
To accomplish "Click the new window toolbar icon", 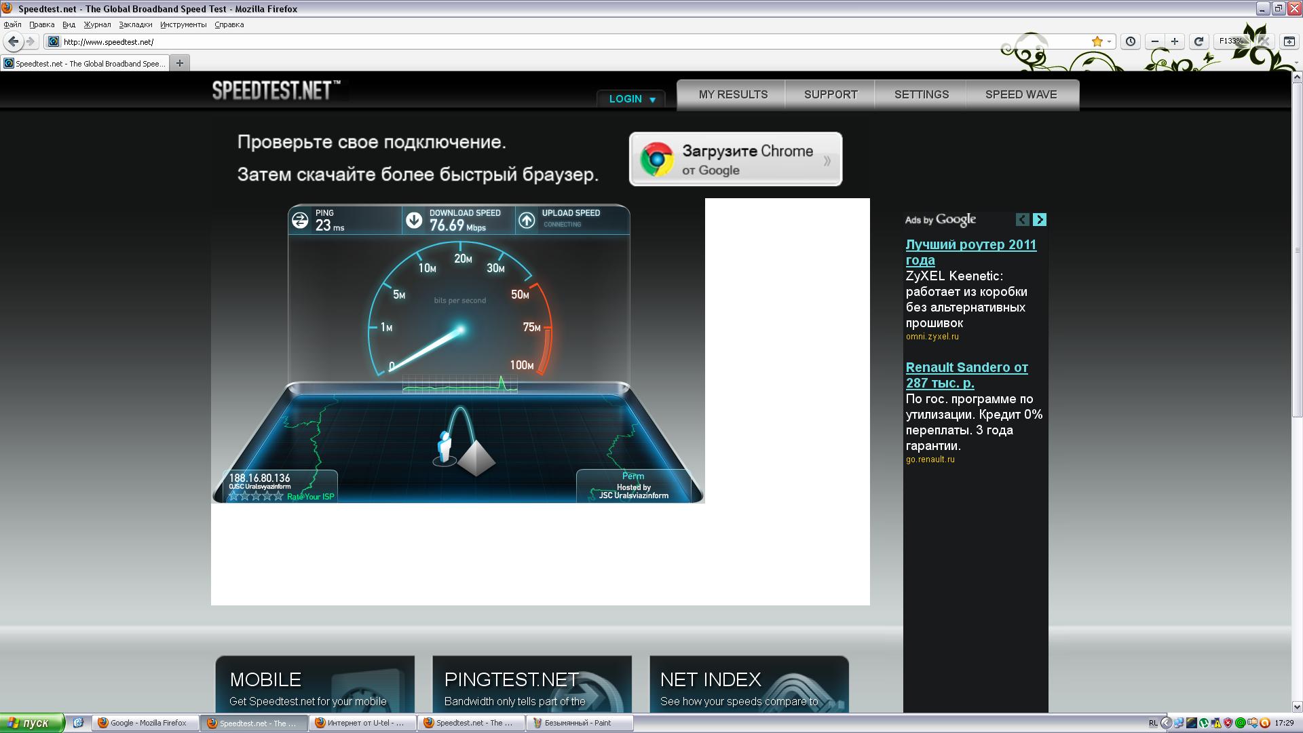I will point(1289,41).
